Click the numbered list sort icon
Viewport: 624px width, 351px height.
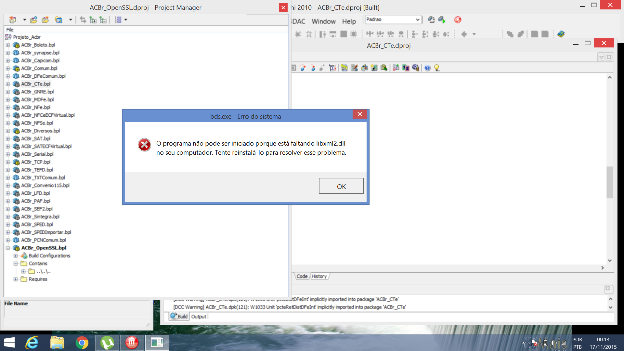point(118,20)
